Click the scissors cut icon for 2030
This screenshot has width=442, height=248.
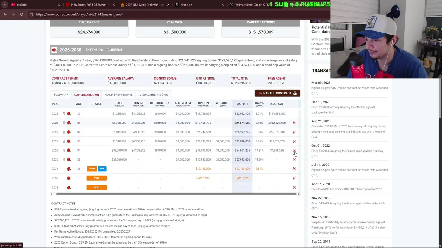[294, 159]
